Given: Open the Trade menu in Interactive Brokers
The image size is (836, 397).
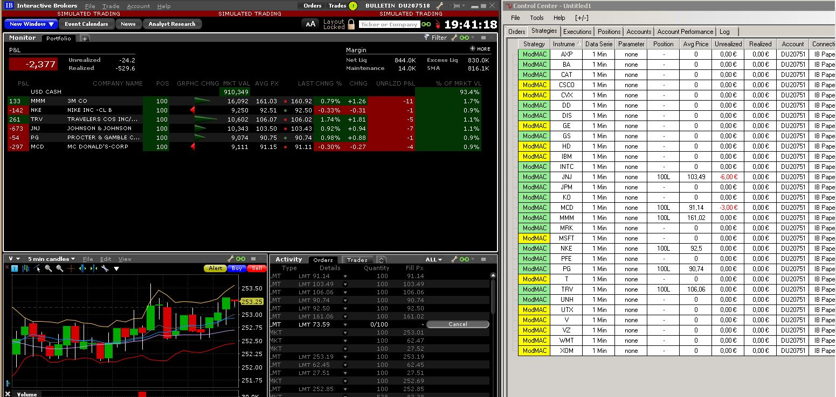Looking at the screenshot, I should coord(110,6).
